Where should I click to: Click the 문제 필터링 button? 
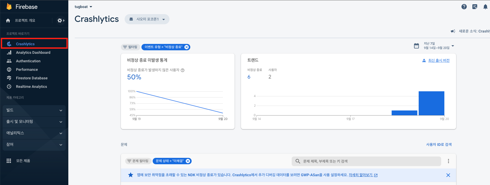pyautogui.click(x=138, y=161)
